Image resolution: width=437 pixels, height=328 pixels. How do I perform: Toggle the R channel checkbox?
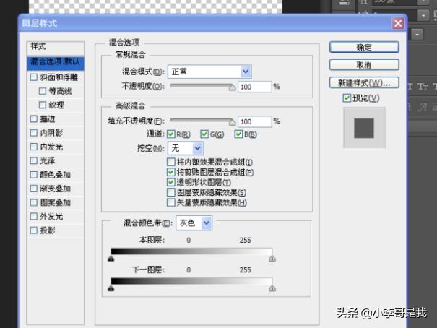click(171, 134)
